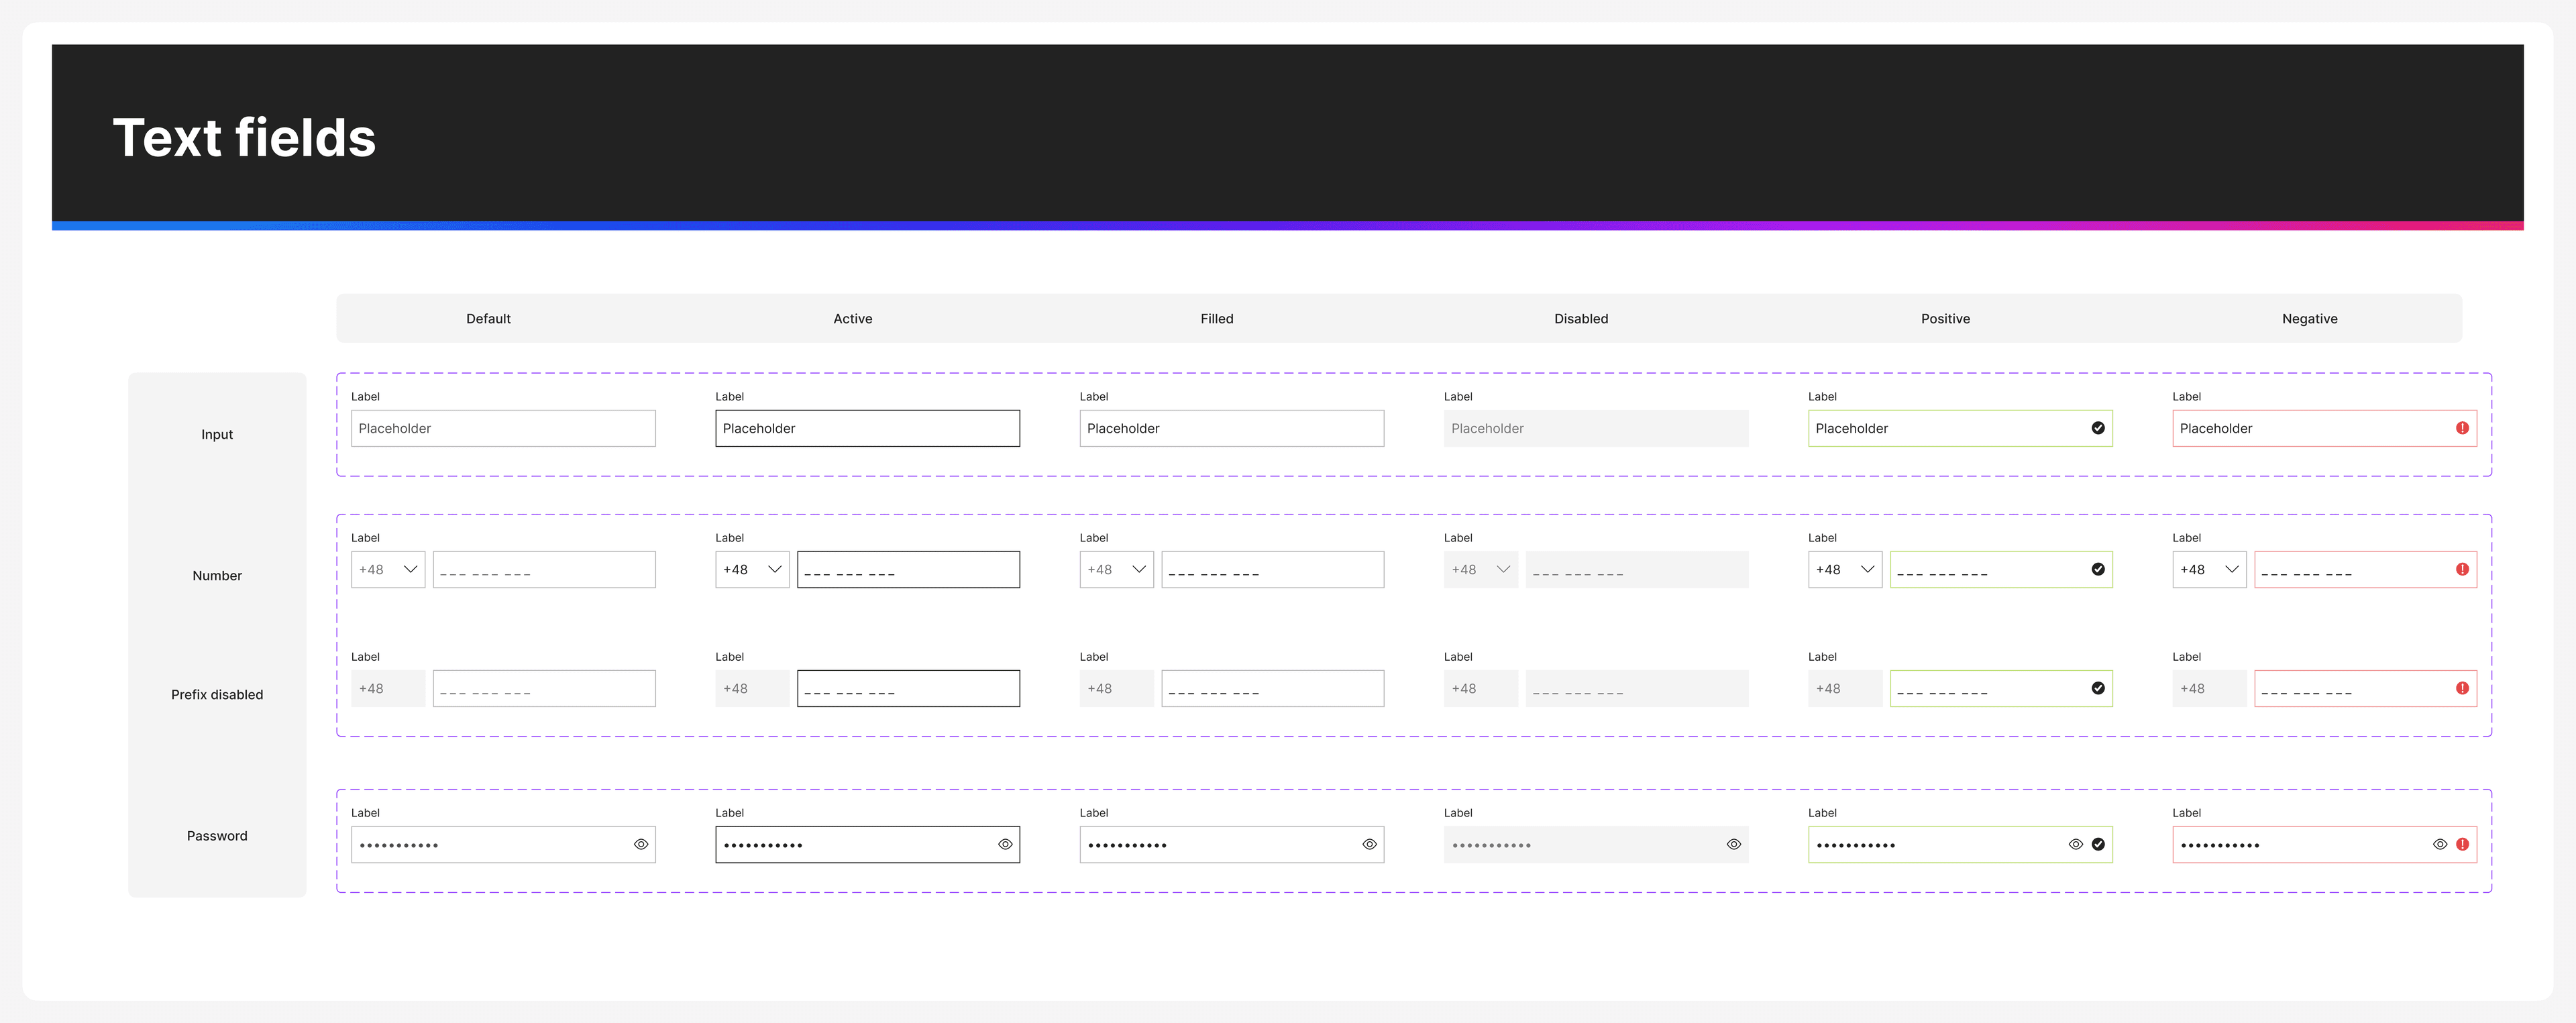Click the error icon on Negative number field
The height and width of the screenshot is (1023, 2576).
(x=2461, y=569)
